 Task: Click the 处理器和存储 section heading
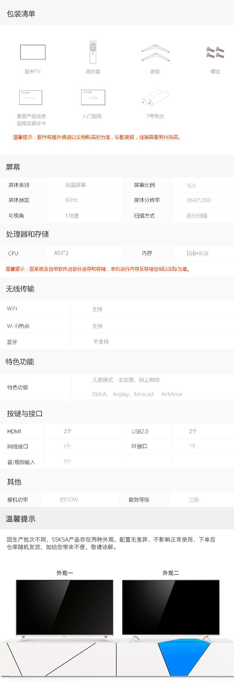[x=28, y=234]
